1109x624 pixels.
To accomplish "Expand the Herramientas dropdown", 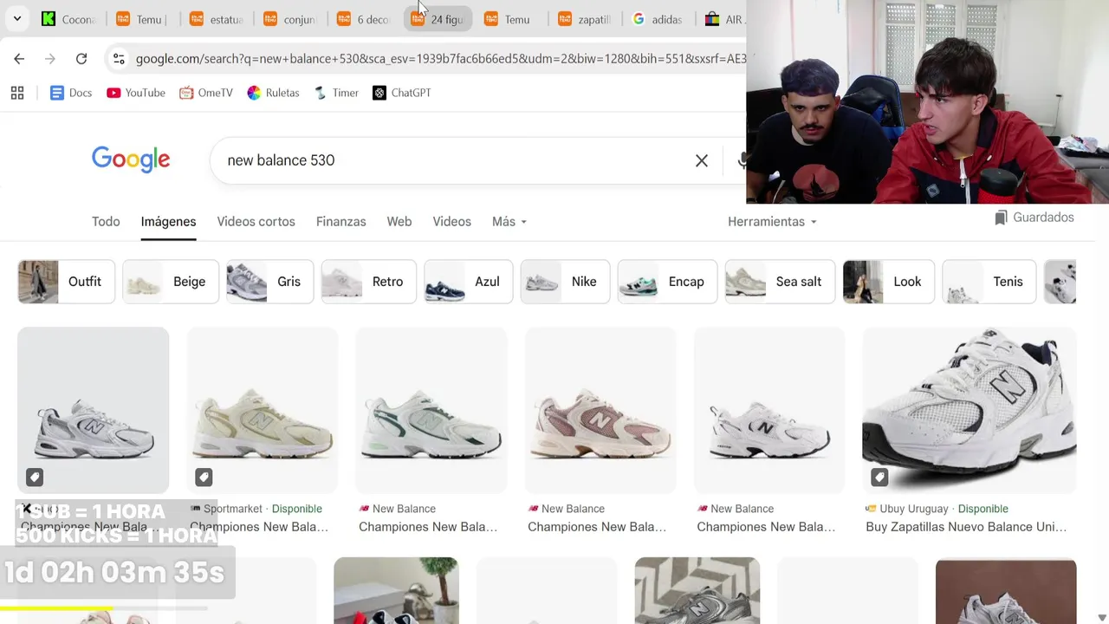I will (x=772, y=222).
